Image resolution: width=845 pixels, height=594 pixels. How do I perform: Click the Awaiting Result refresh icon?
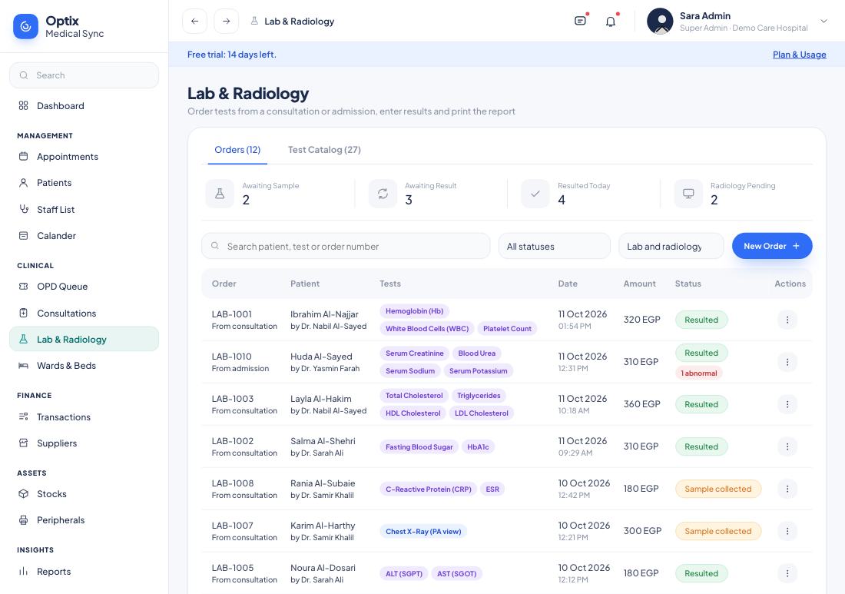[x=383, y=194]
